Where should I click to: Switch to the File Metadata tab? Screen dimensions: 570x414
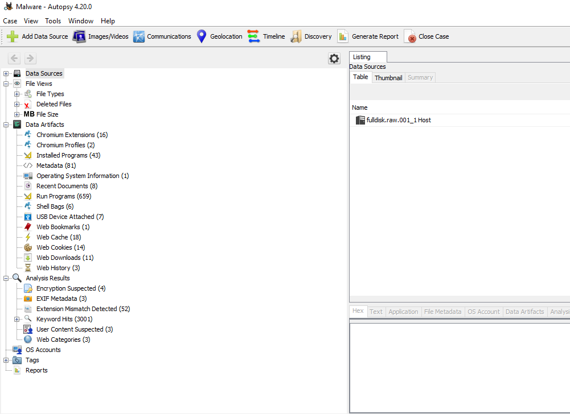(x=443, y=312)
